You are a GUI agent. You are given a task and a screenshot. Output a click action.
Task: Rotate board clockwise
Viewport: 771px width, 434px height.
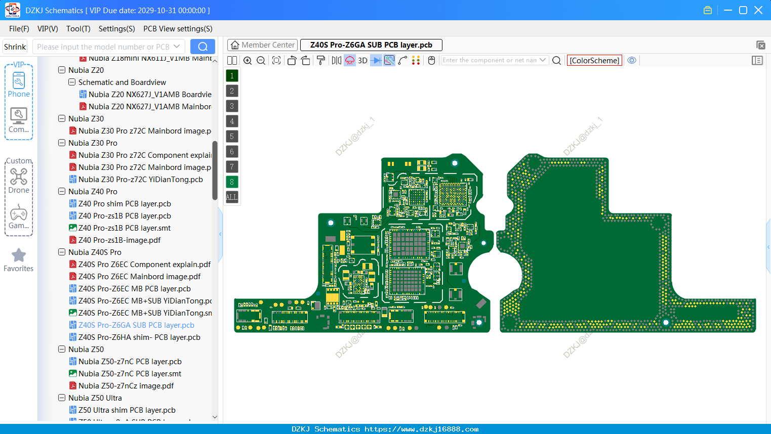coord(306,60)
